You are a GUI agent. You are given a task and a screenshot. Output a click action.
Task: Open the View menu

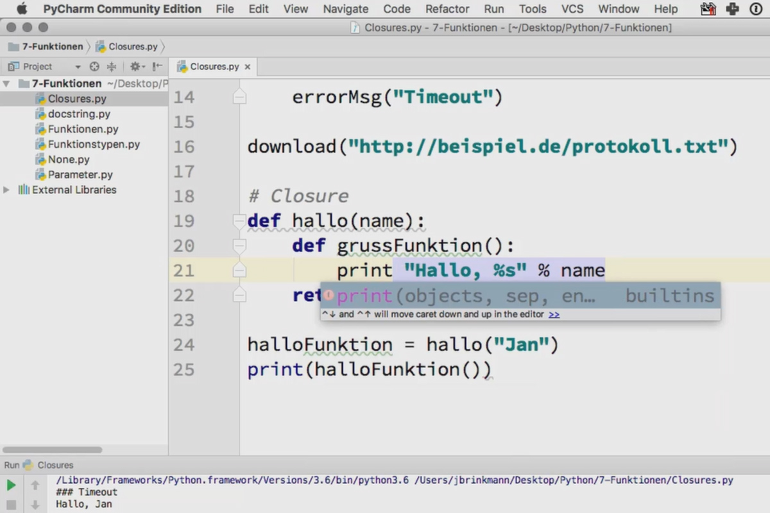pos(296,9)
